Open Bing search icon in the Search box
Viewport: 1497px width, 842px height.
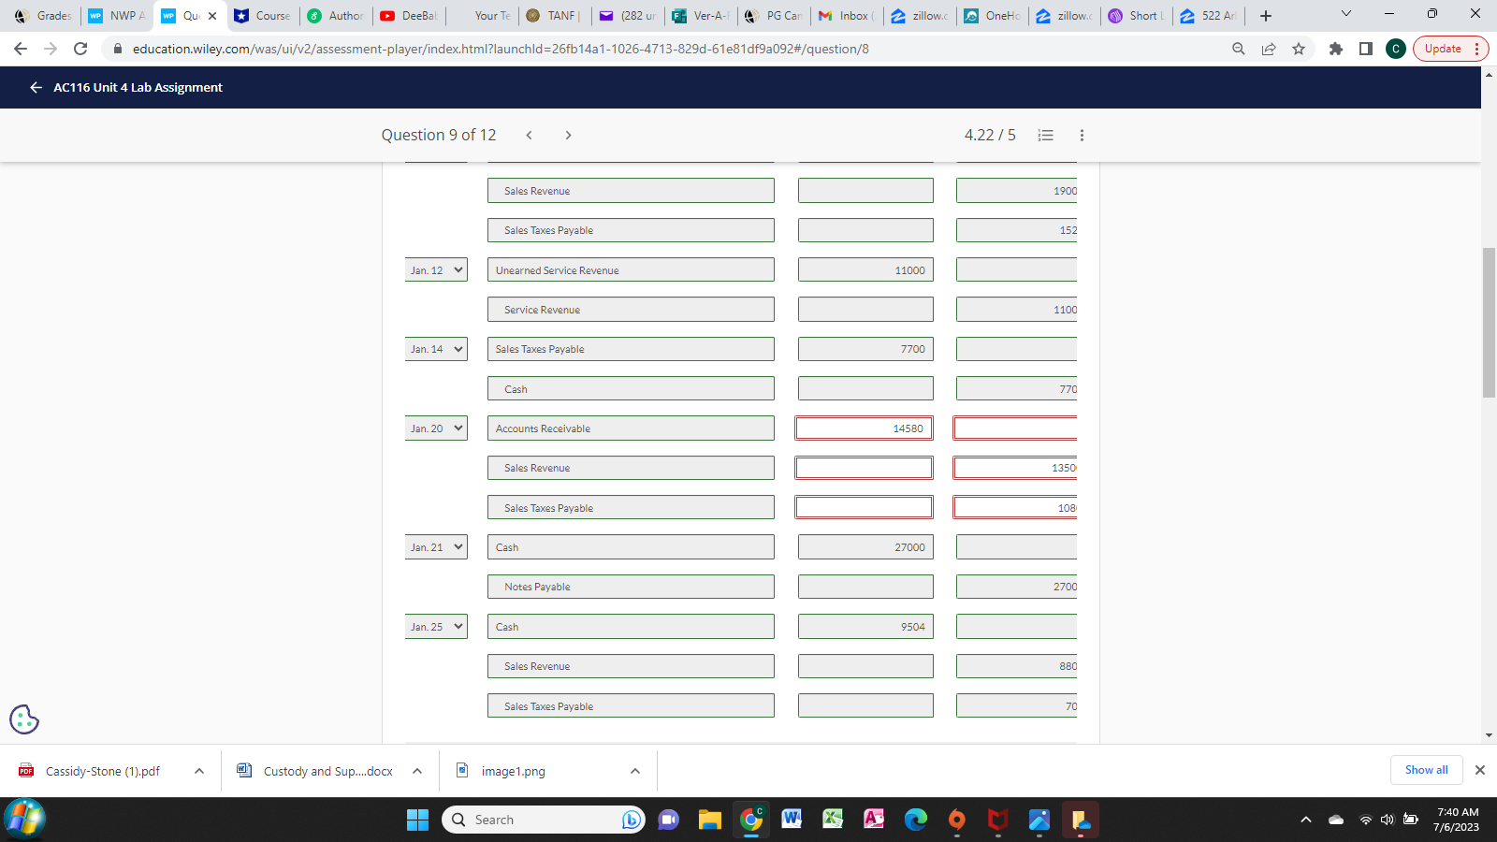coord(631,820)
